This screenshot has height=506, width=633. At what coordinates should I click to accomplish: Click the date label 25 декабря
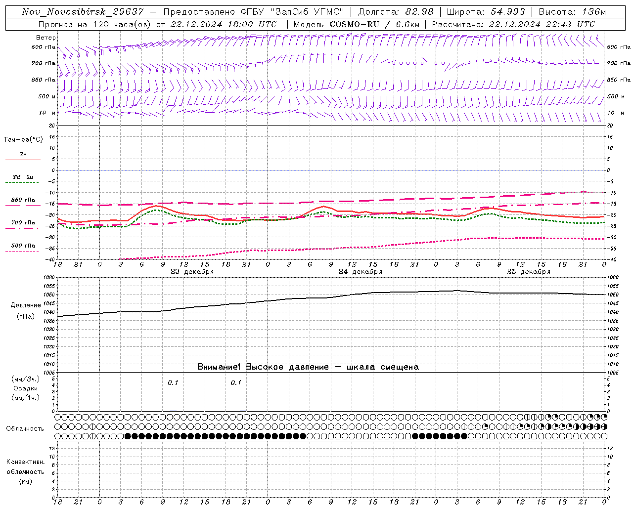(x=529, y=272)
